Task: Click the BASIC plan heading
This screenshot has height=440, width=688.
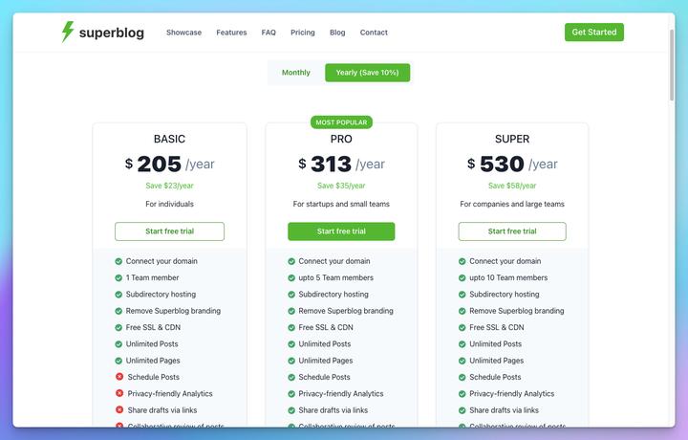Action: 169,140
